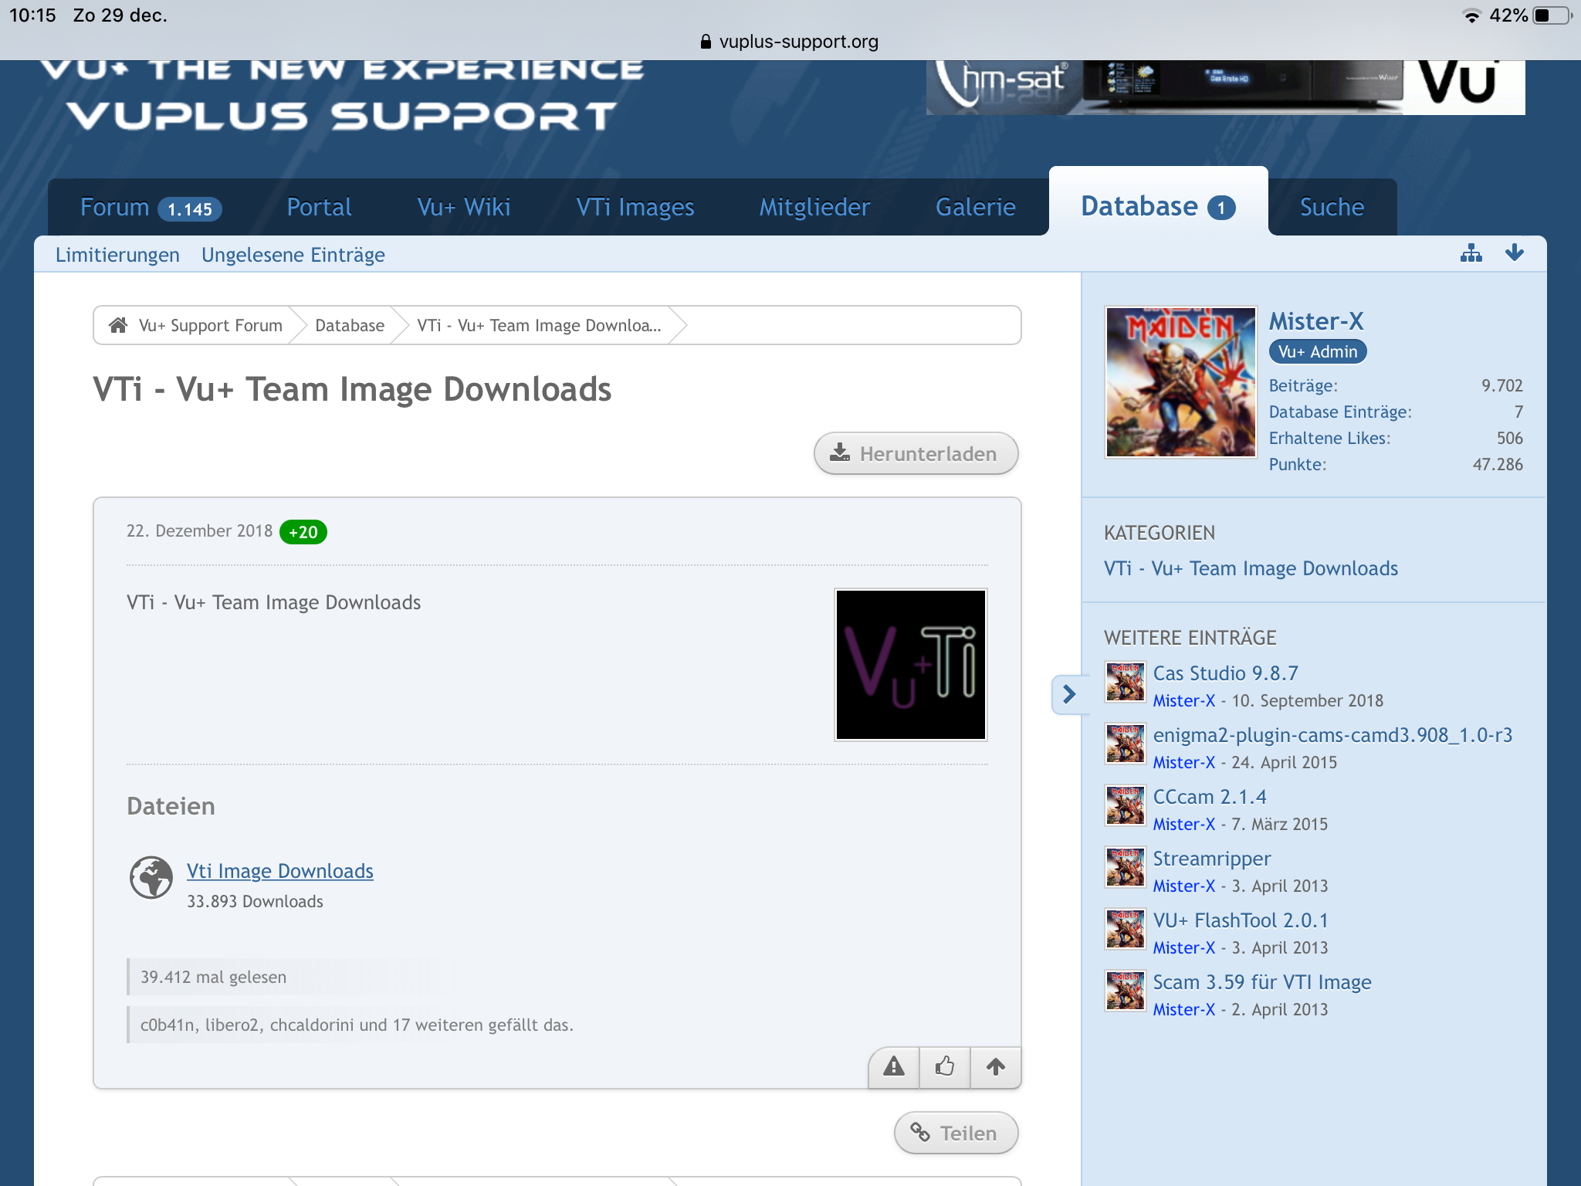Click the hm-sat banner advertisement
The height and width of the screenshot is (1186, 1581).
1225,87
